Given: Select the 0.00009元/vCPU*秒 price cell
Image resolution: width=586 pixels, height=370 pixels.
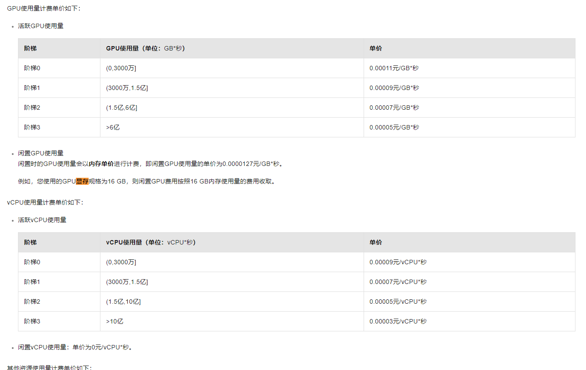Looking at the screenshot, I should pyautogui.click(x=398, y=262).
